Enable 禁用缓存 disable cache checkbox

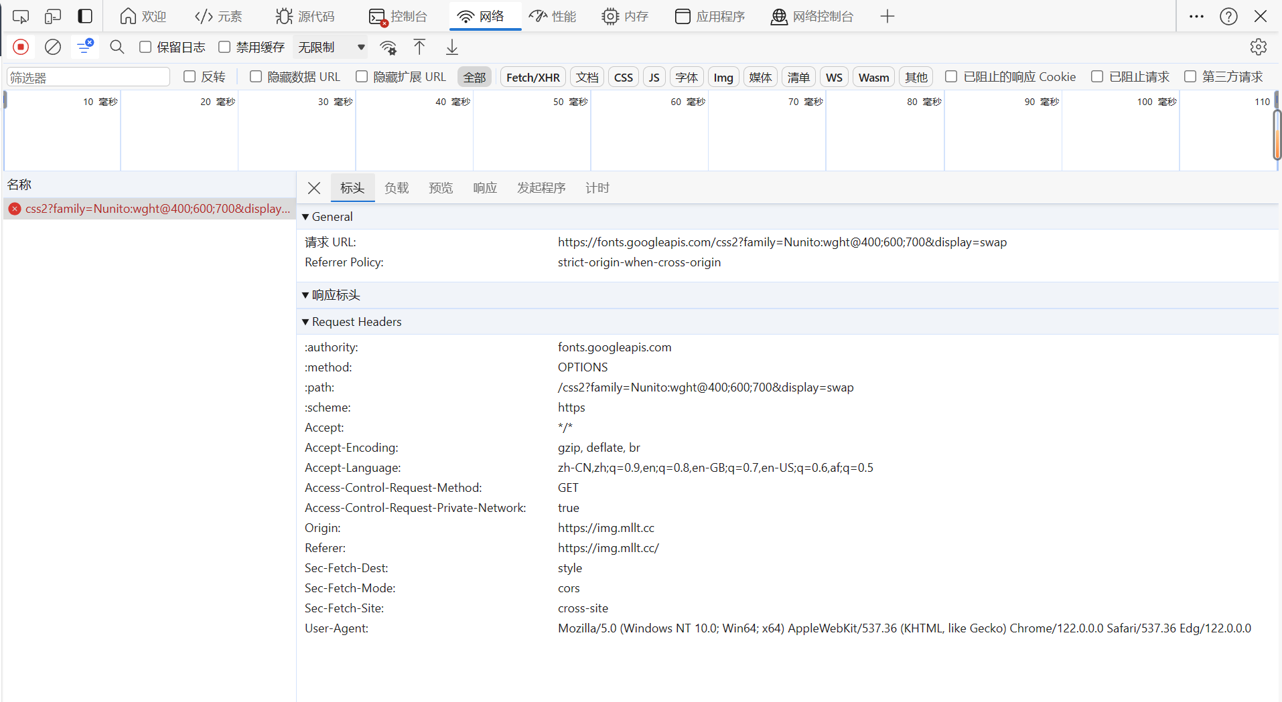pos(224,47)
